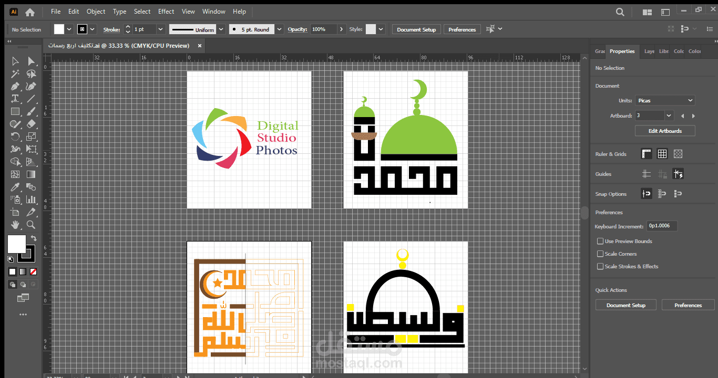
Task: Toggle rulers in Ruler & Grids
Action: [x=647, y=154]
